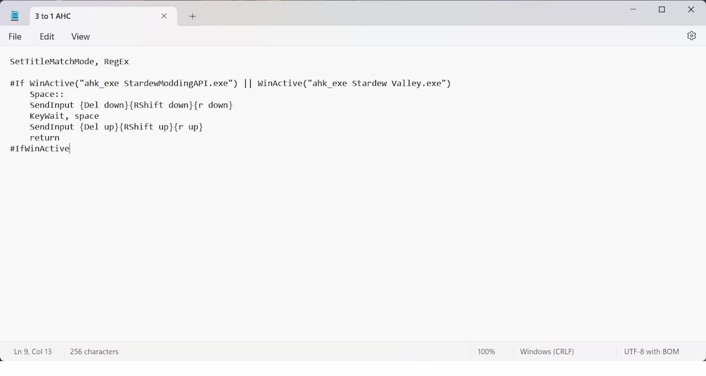The width and height of the screenshot is (706, 376).
Task: Open the View menu
Action: tap(81, 36)
